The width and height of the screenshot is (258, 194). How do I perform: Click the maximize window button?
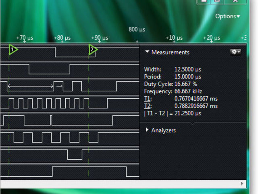point(217,1)
